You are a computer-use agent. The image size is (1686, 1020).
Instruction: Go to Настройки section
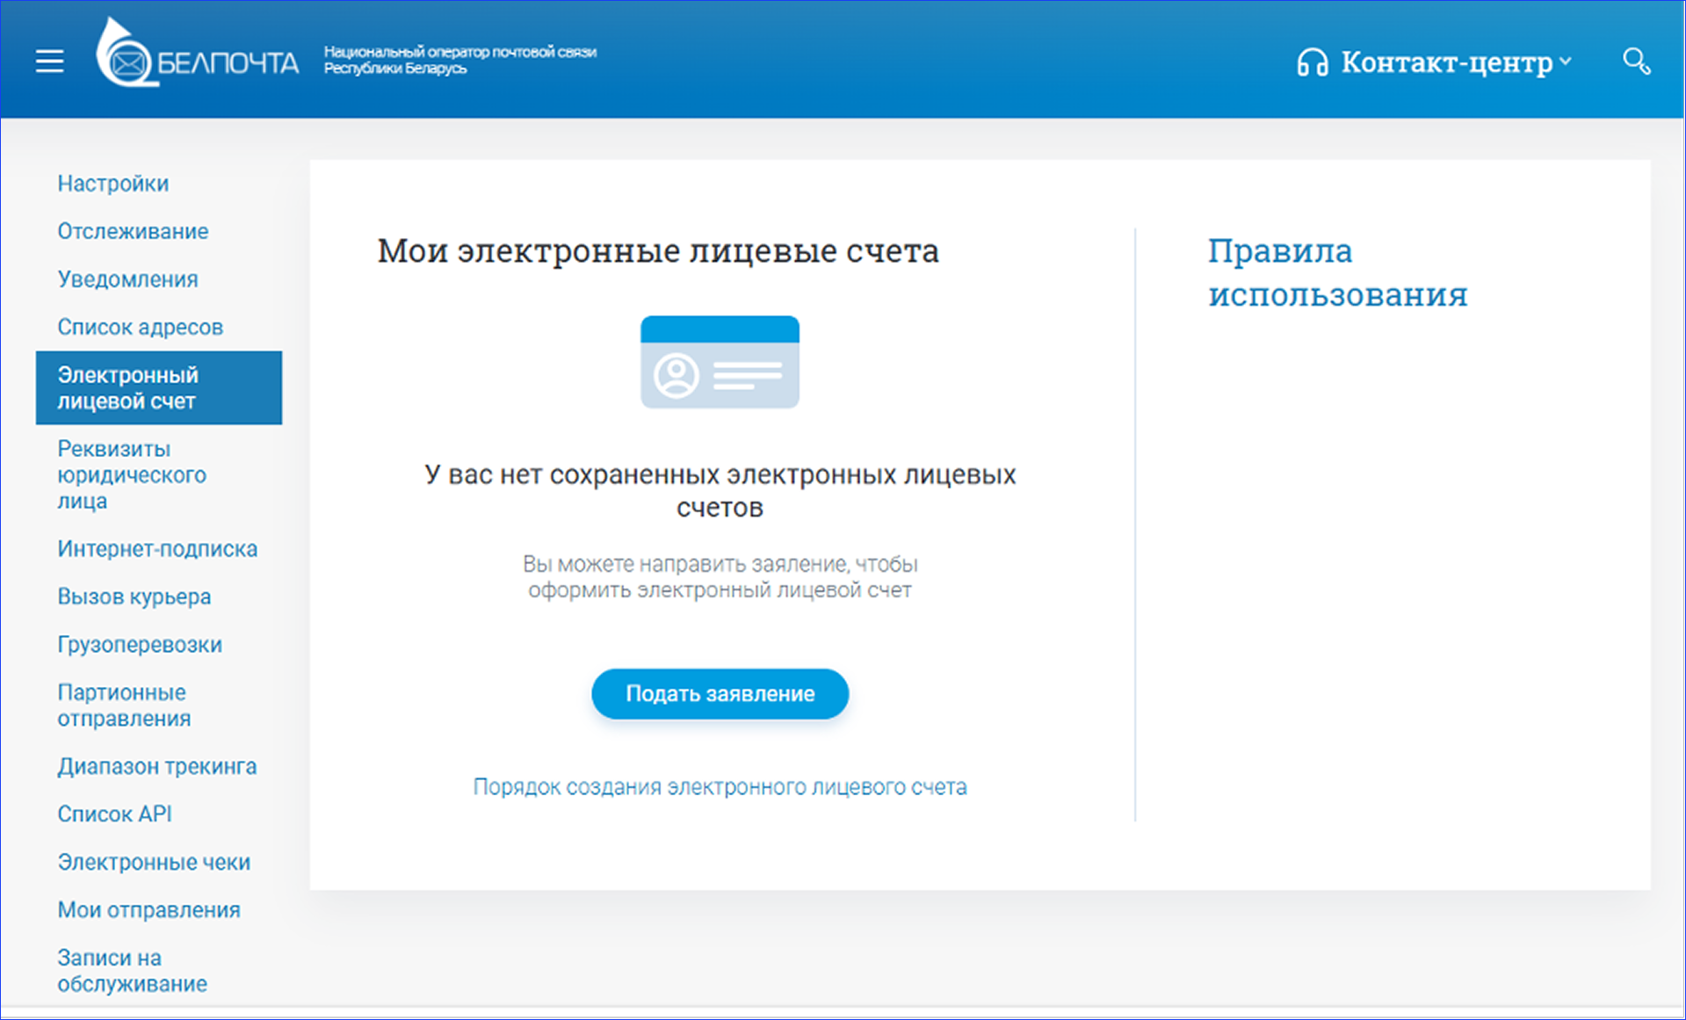(x=112, y=183)
